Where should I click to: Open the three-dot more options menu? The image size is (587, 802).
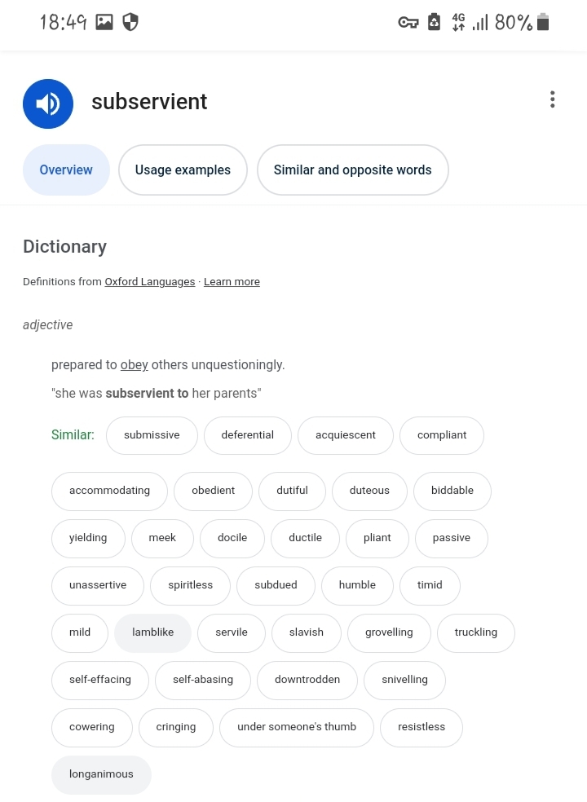click(552, 99)
